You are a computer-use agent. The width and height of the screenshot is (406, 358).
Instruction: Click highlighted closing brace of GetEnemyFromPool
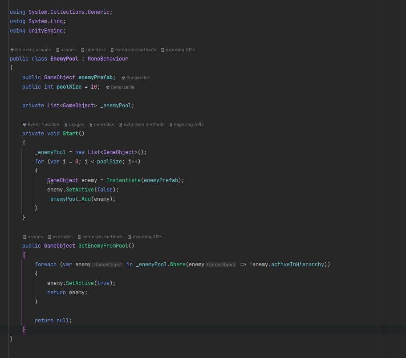pyautogui.click(x=24, y=330)
